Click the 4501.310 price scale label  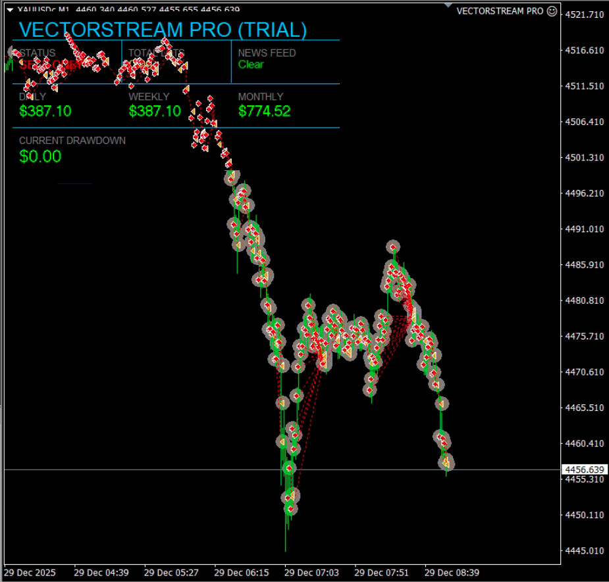click(x=585, y=158)
